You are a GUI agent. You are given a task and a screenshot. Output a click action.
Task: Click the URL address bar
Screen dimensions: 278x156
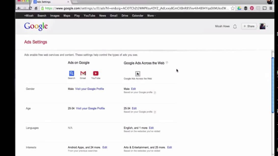[137, 8]
